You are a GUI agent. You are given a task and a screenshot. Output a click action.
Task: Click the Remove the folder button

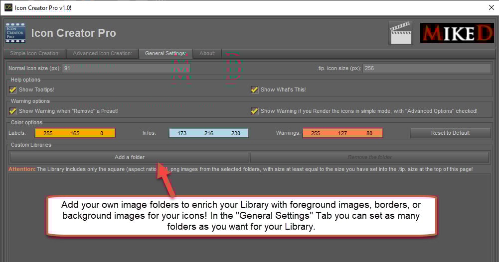pos(369,158)
